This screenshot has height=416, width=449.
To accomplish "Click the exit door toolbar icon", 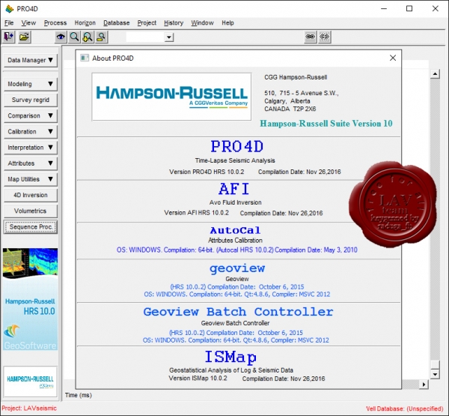I will (x=8, y=37).
